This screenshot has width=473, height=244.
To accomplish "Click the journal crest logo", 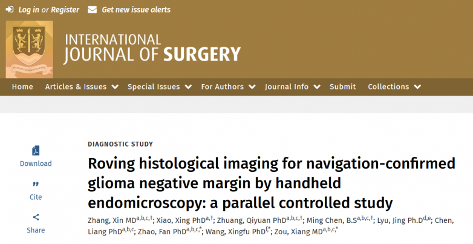I will (x=29, y=50).
